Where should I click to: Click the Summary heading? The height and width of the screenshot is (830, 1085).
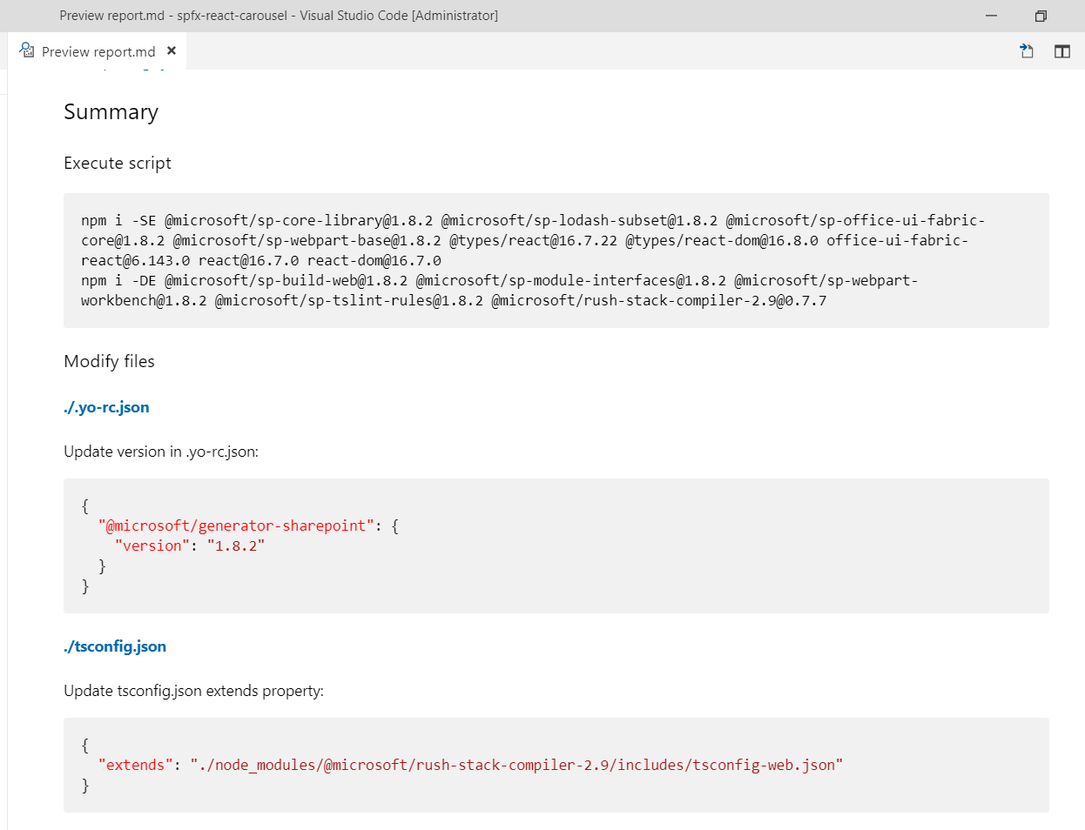[x=111, y=112]
